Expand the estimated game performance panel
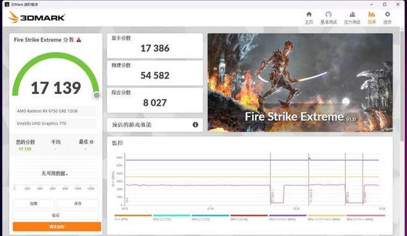407x236 pixels. click(x=155, y=125)
